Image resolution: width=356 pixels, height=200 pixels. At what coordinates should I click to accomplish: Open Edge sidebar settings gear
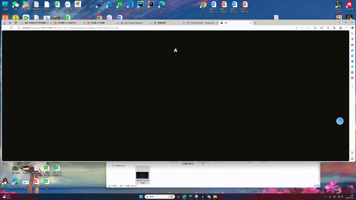[x=352, y=159]
